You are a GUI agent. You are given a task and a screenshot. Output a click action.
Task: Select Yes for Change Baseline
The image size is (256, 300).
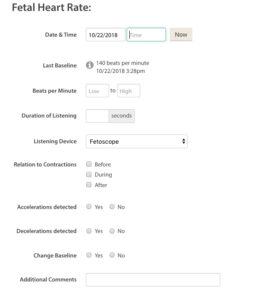[89, 255]
